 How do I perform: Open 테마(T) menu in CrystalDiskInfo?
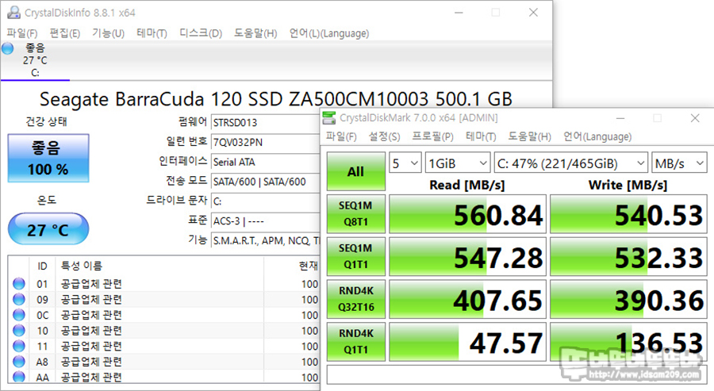pos(152,33)
